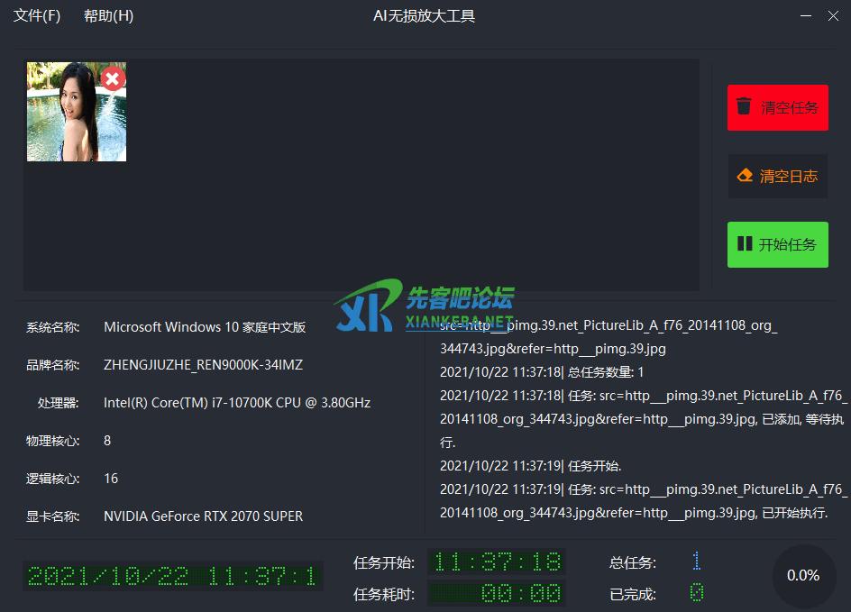Open the 文件(F) menu

(37, 16)
